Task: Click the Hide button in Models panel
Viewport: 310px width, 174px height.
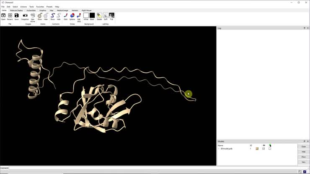Action: [x=303, y=152]
